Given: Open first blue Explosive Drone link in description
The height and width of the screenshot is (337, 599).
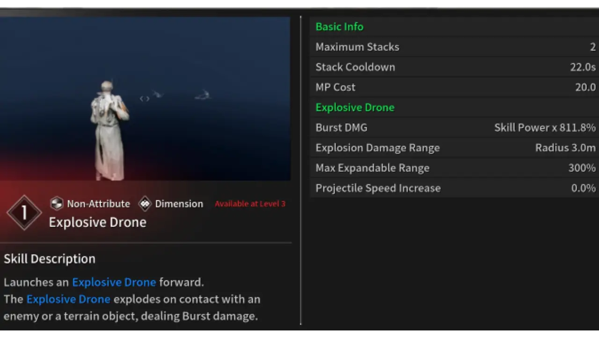Looking at the screenshot, I should (114, 282).
